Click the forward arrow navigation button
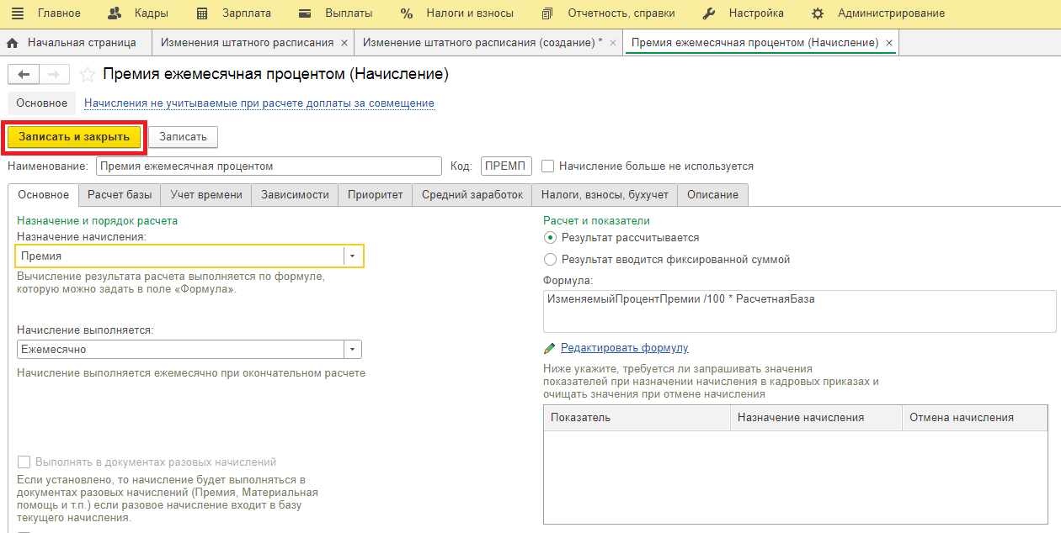Screen dimensions: 1061x533 (x=53, y=75)
